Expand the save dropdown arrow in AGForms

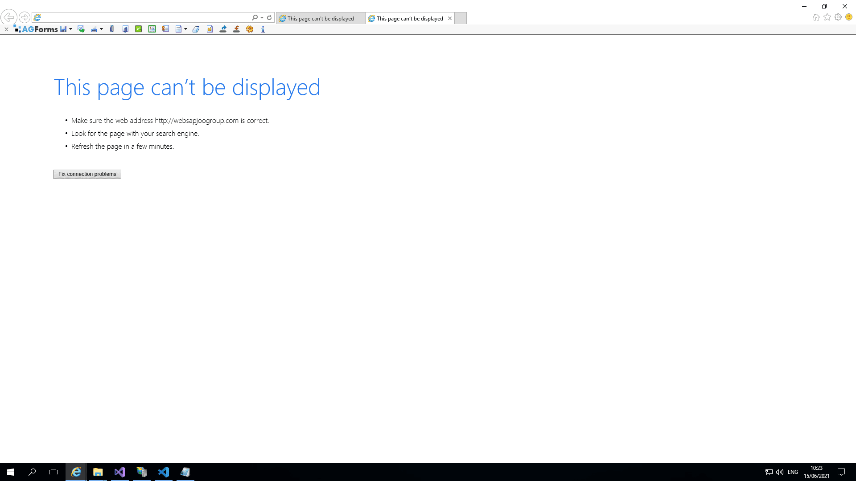[71, 29]
